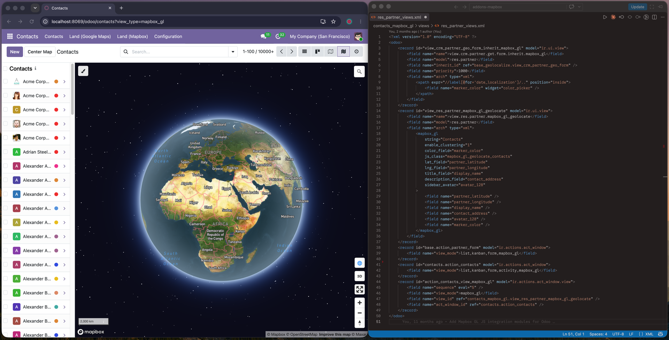669x340 pixels.
Task: Open the Land (Google Maps) menu
Action: tap(90, 36)
